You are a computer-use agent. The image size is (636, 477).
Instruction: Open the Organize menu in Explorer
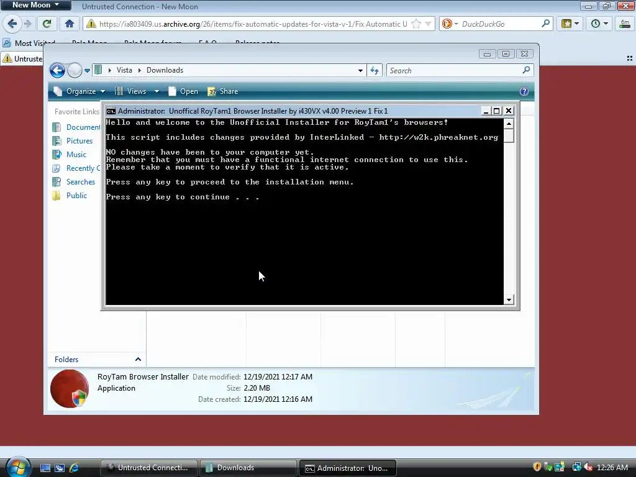point(79,91)
